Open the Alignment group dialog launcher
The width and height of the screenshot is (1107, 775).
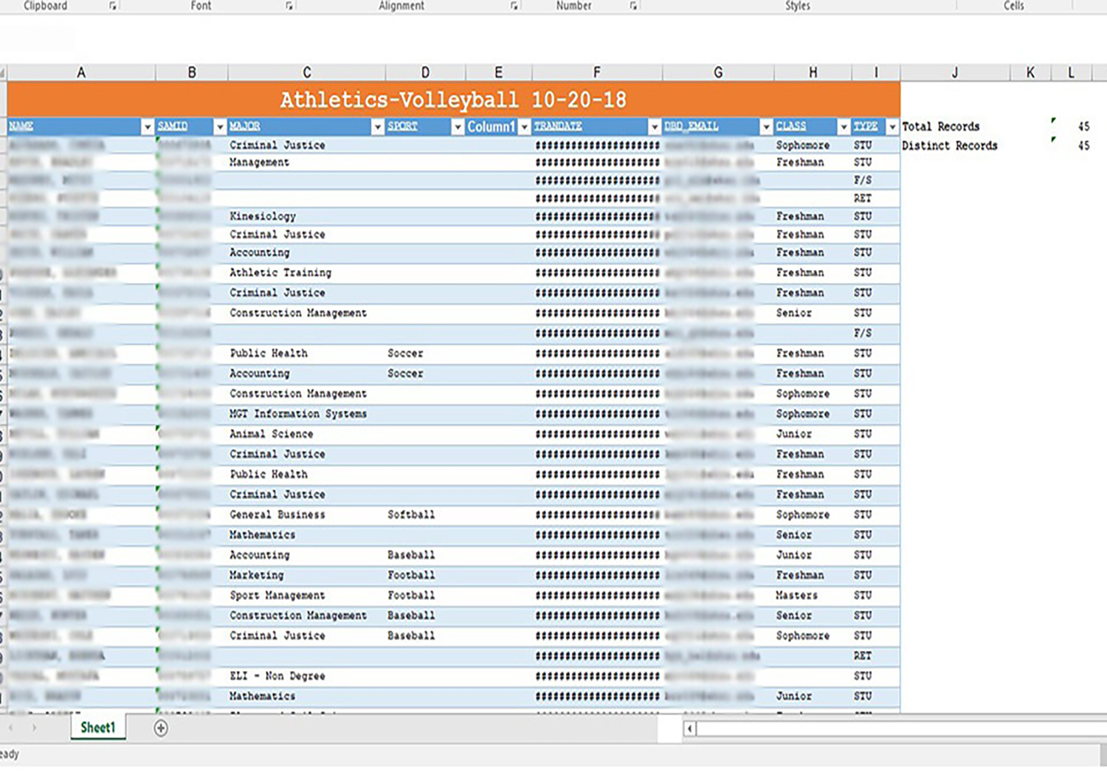click(x=514, y=6)
